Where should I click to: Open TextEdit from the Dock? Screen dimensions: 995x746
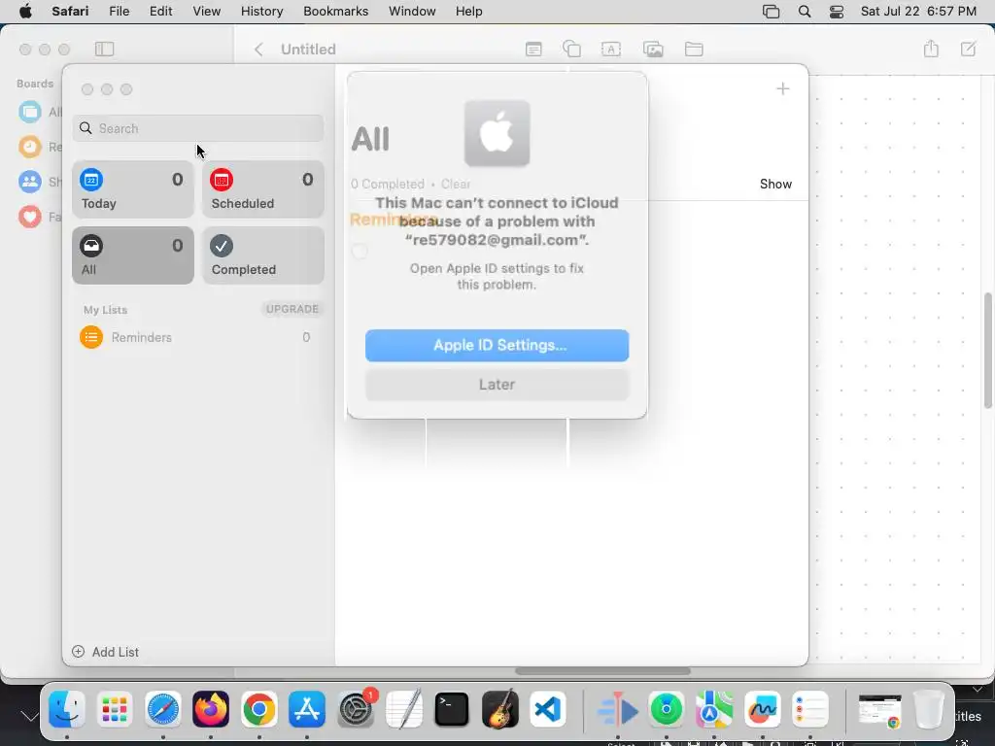tap(403, 709)
